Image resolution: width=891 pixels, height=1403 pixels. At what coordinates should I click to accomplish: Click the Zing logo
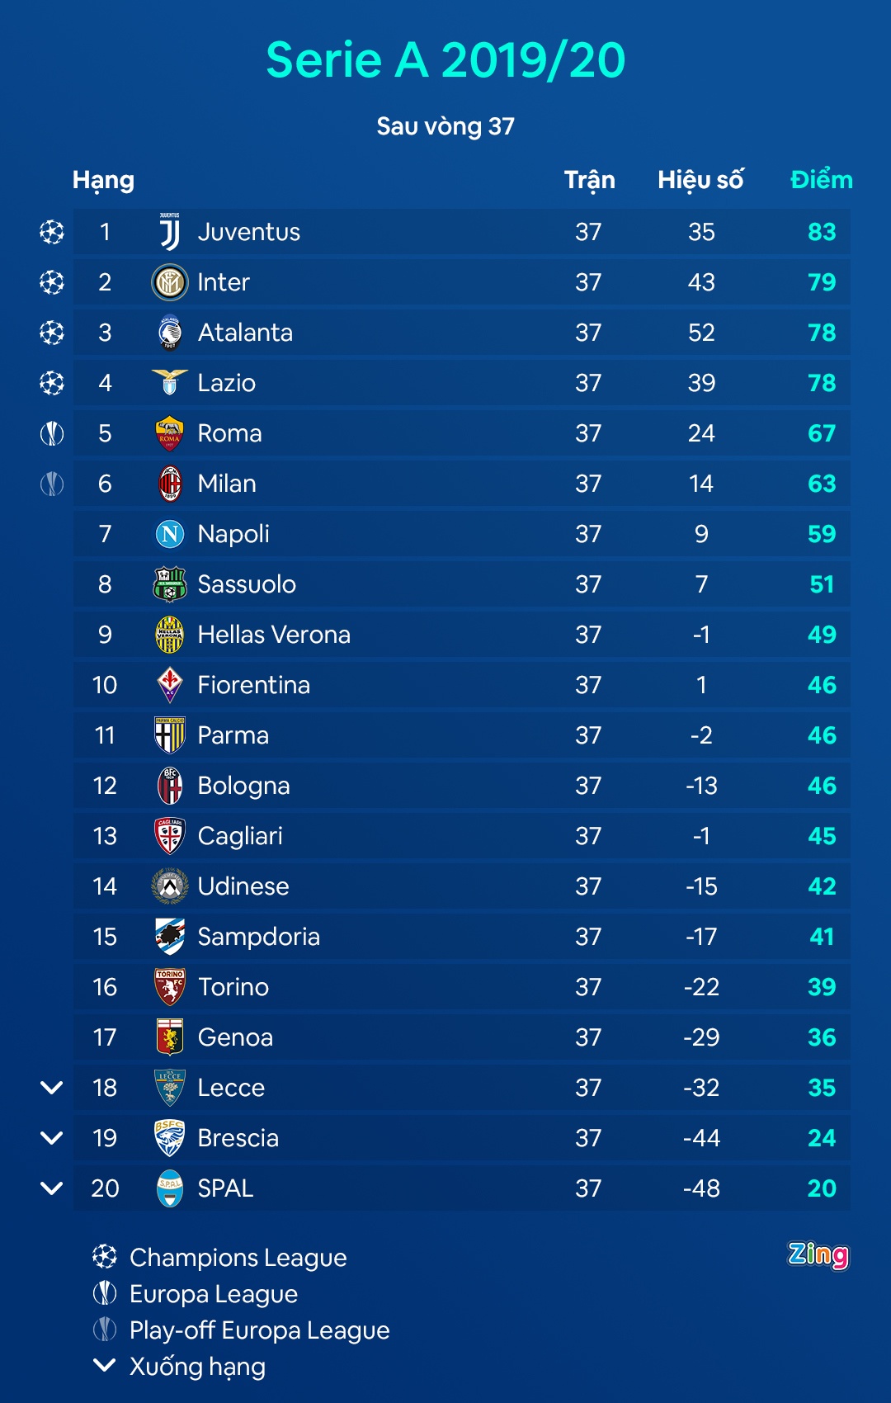(x=818, y=1254)
